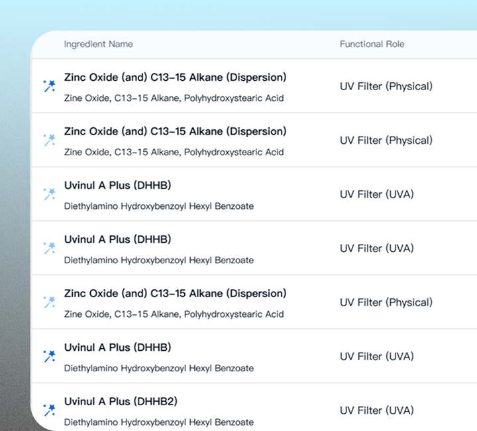Click the wand icon of the first Uvinul A Plus (DHHB) row
Screen dimensions: 477x431
49,194
